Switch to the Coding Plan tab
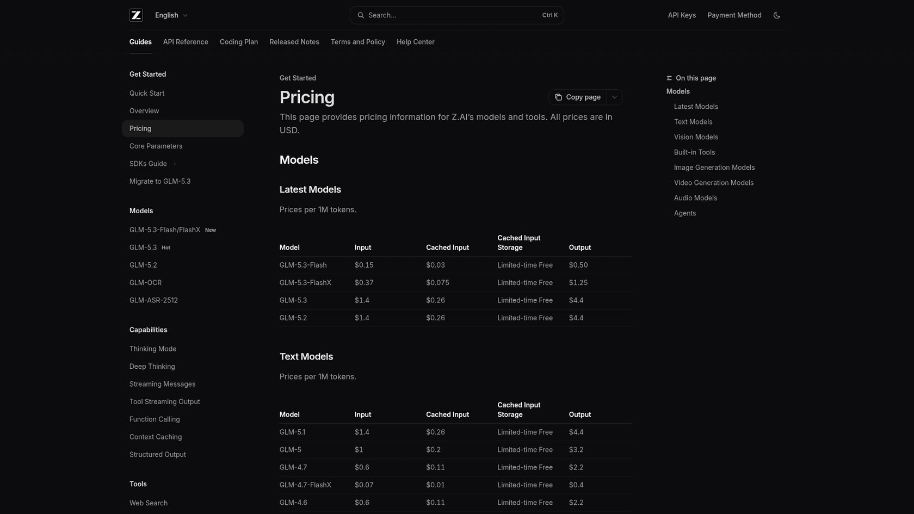Image resolution: width=914 pixels, height=514 pixels. pos(239,42)
